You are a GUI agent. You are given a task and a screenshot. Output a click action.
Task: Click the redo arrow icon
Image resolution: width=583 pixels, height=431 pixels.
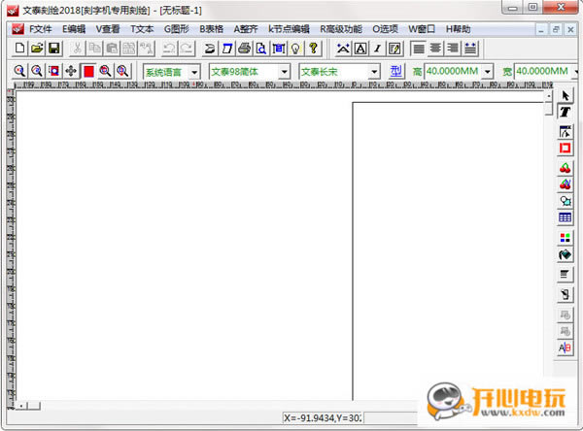click(187, 49)
